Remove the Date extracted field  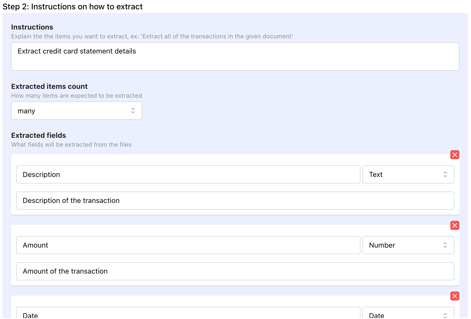(x=455, y=296)
